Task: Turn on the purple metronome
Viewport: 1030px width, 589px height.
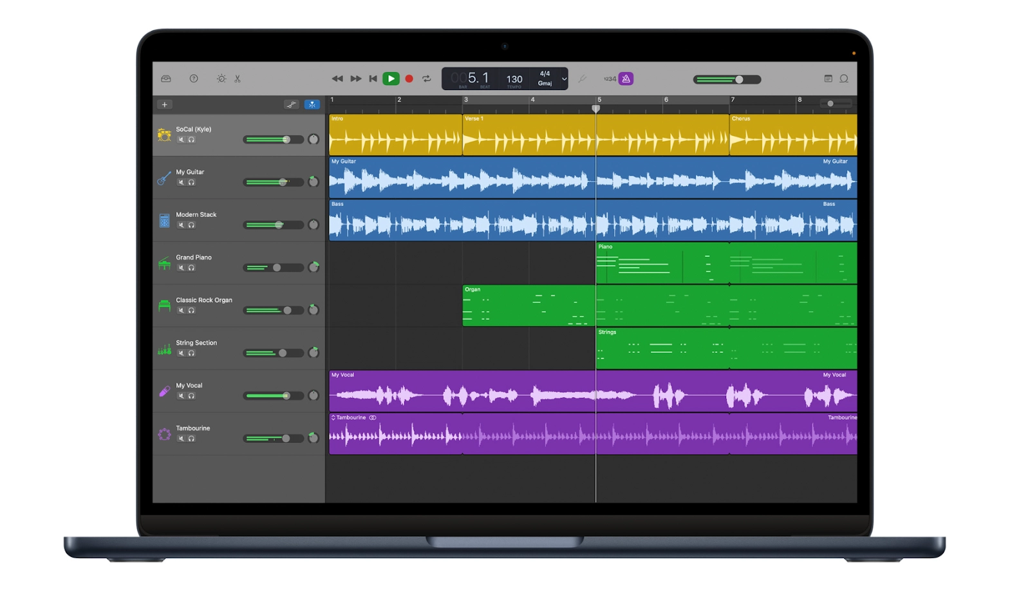Action: coord(626,79)
